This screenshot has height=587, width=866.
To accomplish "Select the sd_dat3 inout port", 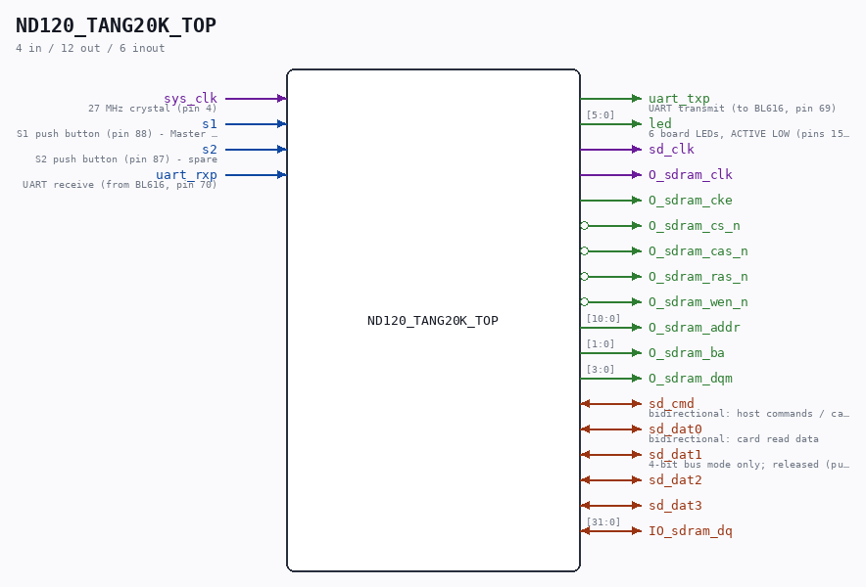I will 675,506.
